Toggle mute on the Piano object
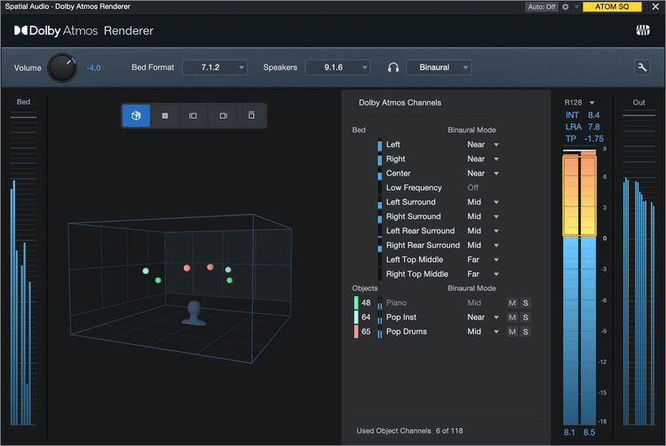Image resolution: width=666 pixels, height=446 pixels. click(511, 303)
